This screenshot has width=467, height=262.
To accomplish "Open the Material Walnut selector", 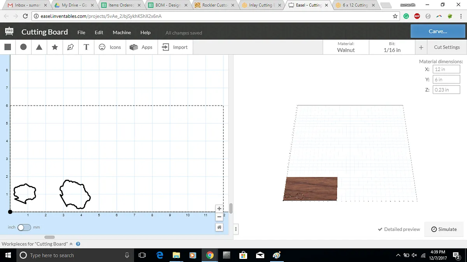I will 346,47.
